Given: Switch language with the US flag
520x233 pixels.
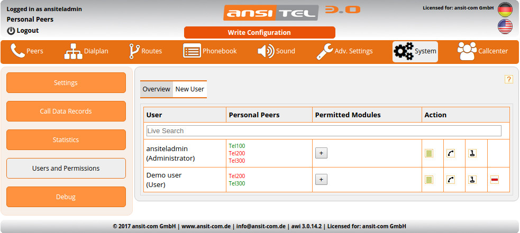Looking at the screenshot, I should [505, 26].
